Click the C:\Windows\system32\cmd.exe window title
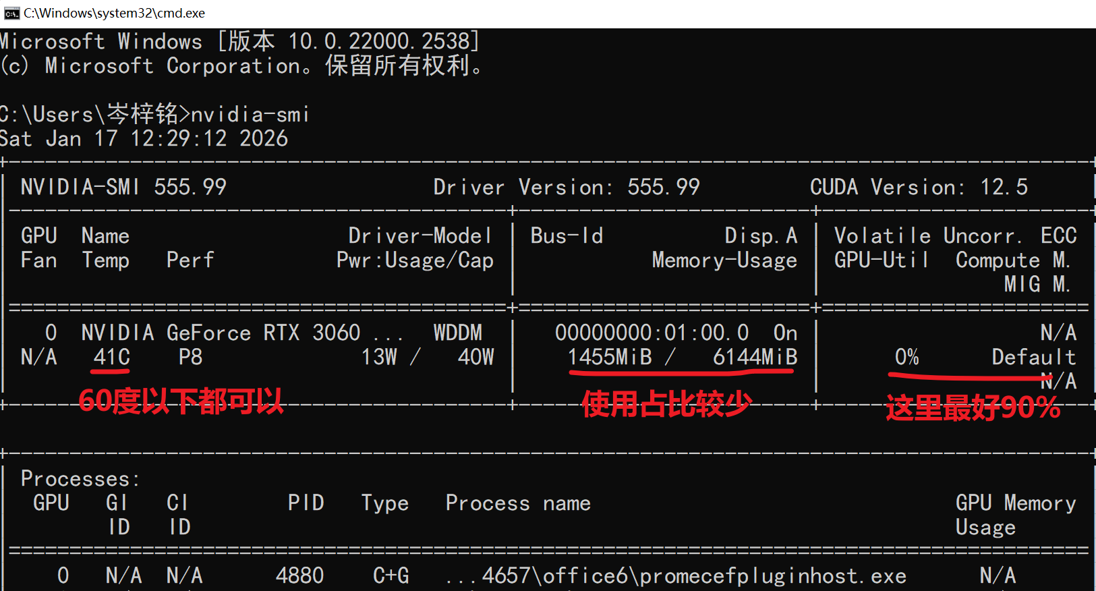Image resolution: width=1096 pixels, height=591 pixels. (114, 13)
